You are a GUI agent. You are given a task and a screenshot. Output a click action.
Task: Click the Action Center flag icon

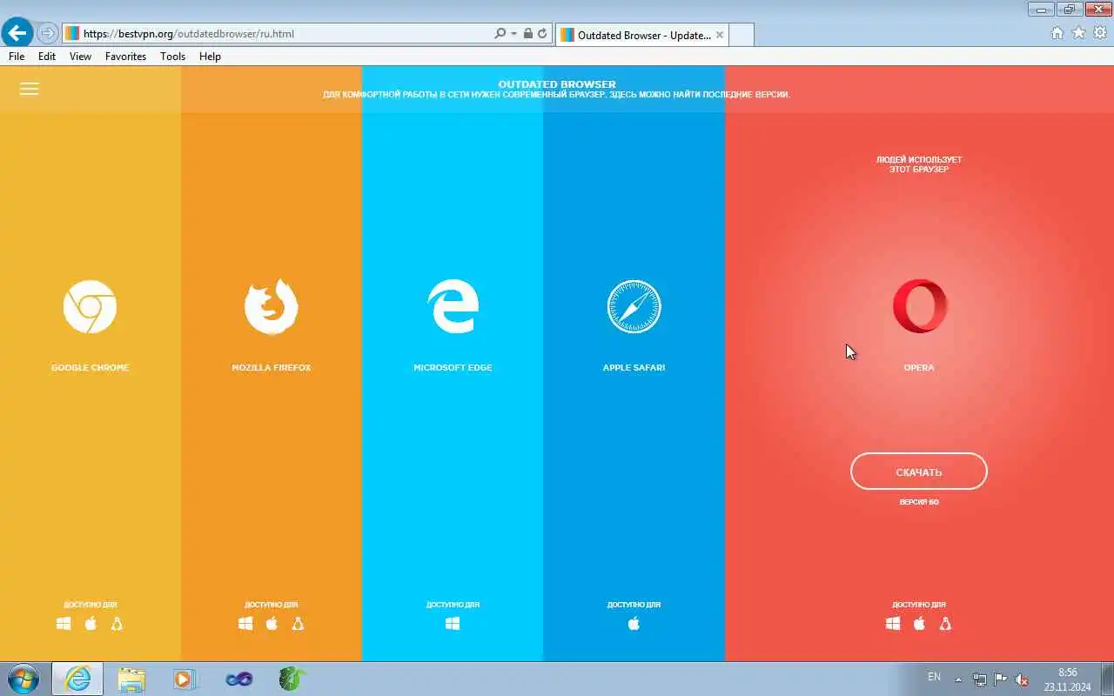pyautogui.click(x=1001, y=679)
